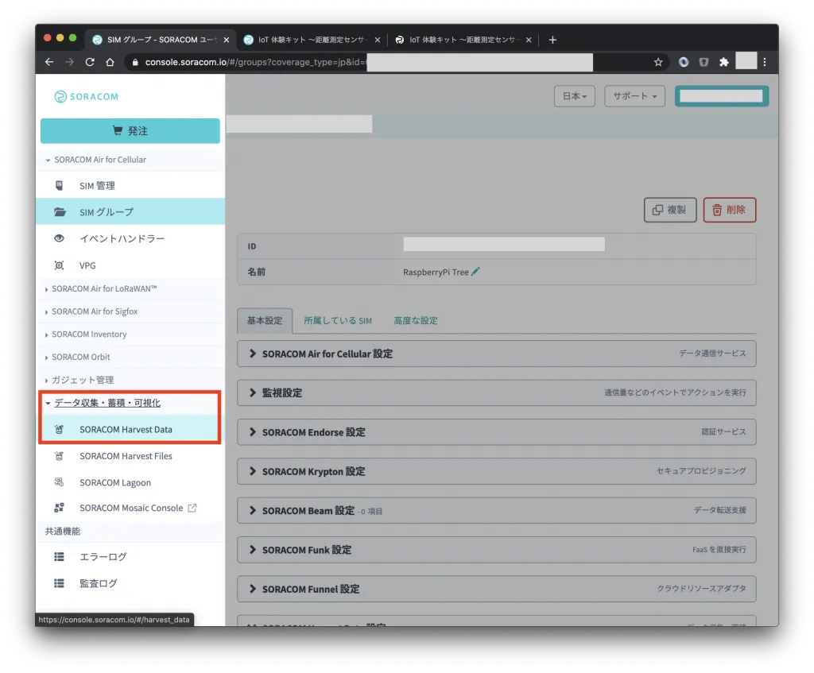Open the サポート dropdown menu
Image resolution: width=814 pixels, height=673 pixels.
(634, 96)
